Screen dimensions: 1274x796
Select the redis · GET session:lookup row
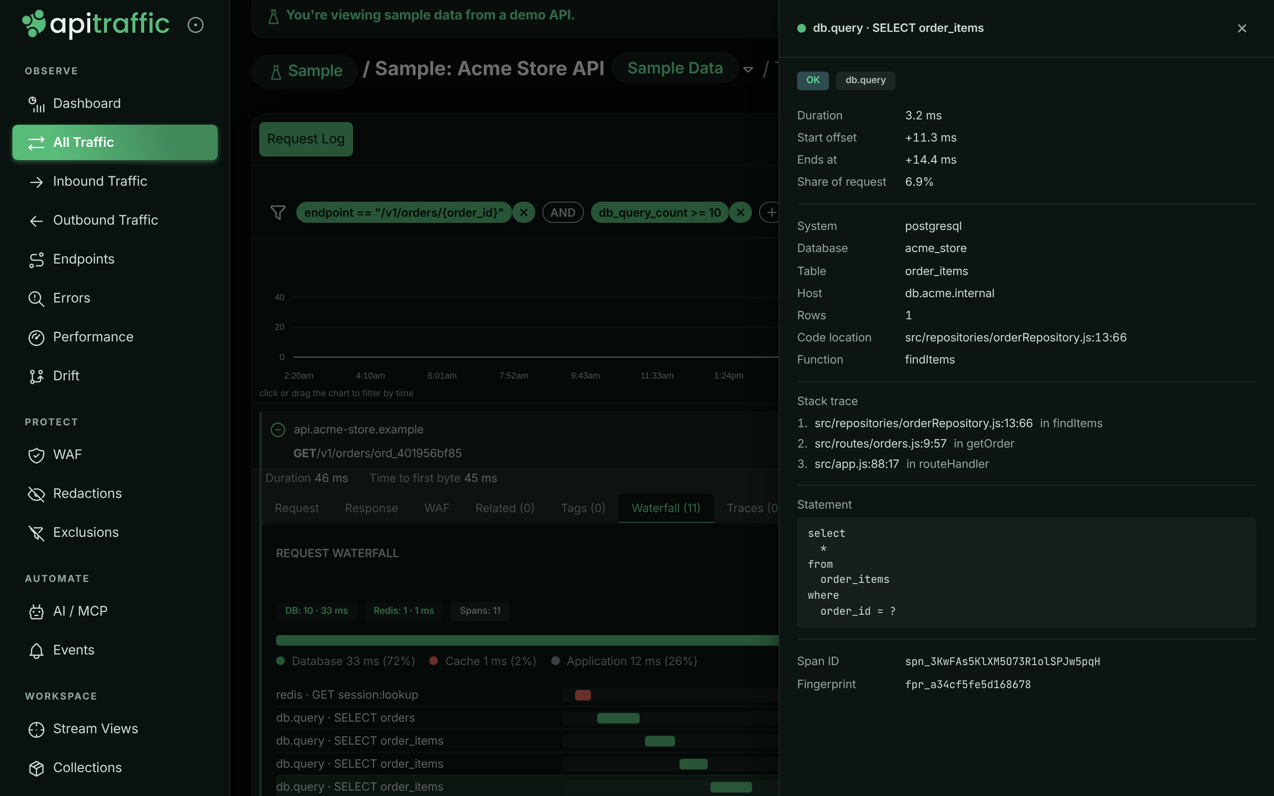point(527,696)
